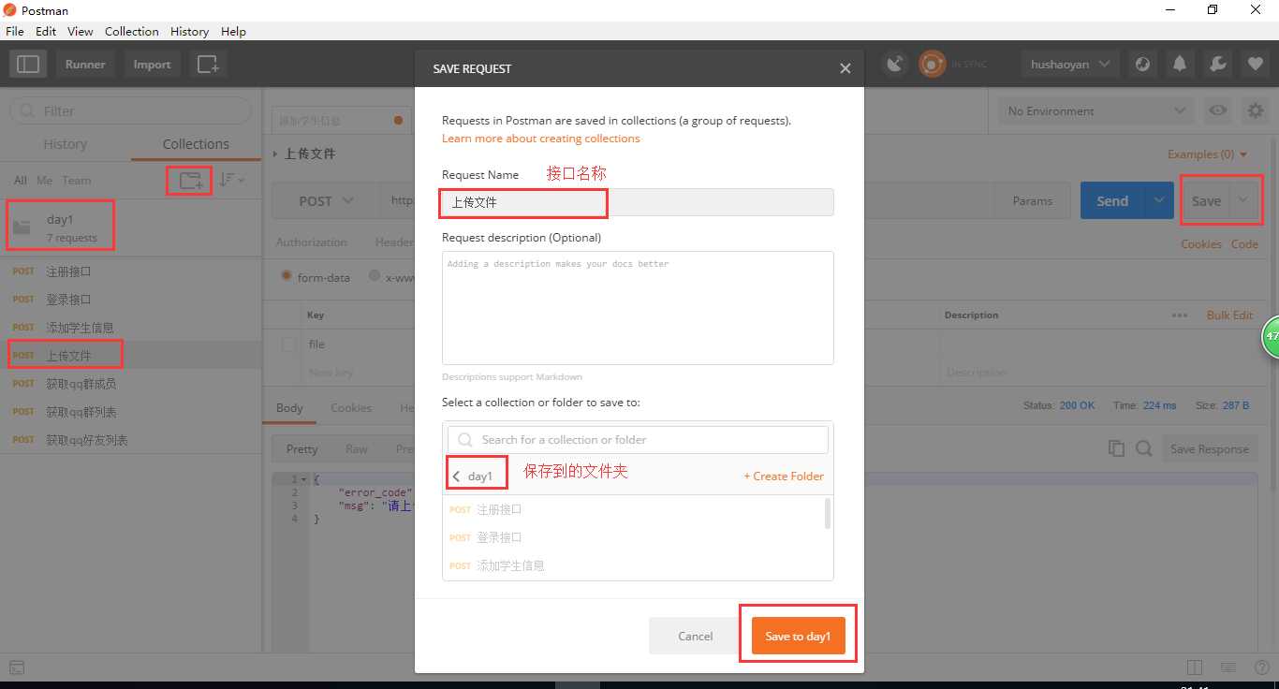The image size is (1279, 689).
Task: Click the Save to day1 button
Action: point(798,636)
